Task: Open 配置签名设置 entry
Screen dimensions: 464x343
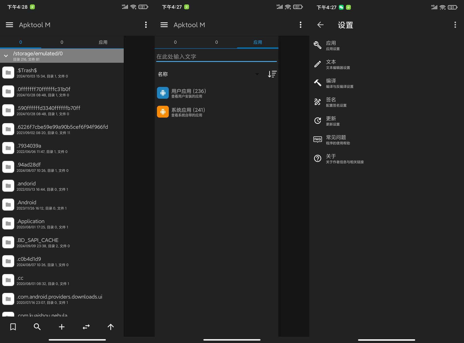Action: 387,102
